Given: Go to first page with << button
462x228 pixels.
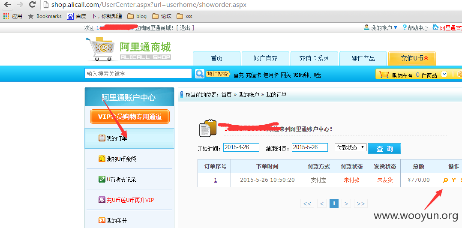Looking at the screenshot, I should [307, 204].
